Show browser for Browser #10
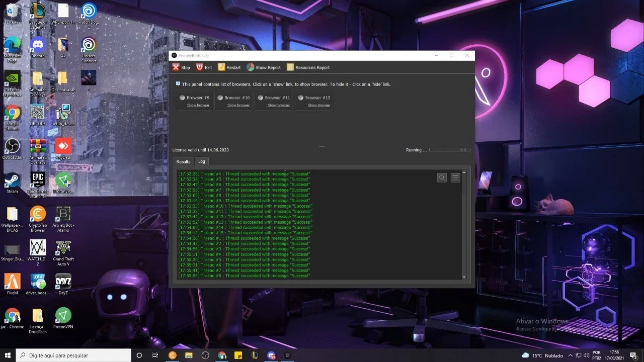Image resolution: width=644 pixels, height=362 pixels. (238, 105)
